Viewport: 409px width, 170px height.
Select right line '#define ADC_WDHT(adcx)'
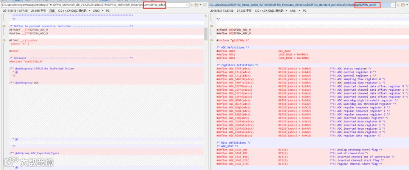(234, 100)
